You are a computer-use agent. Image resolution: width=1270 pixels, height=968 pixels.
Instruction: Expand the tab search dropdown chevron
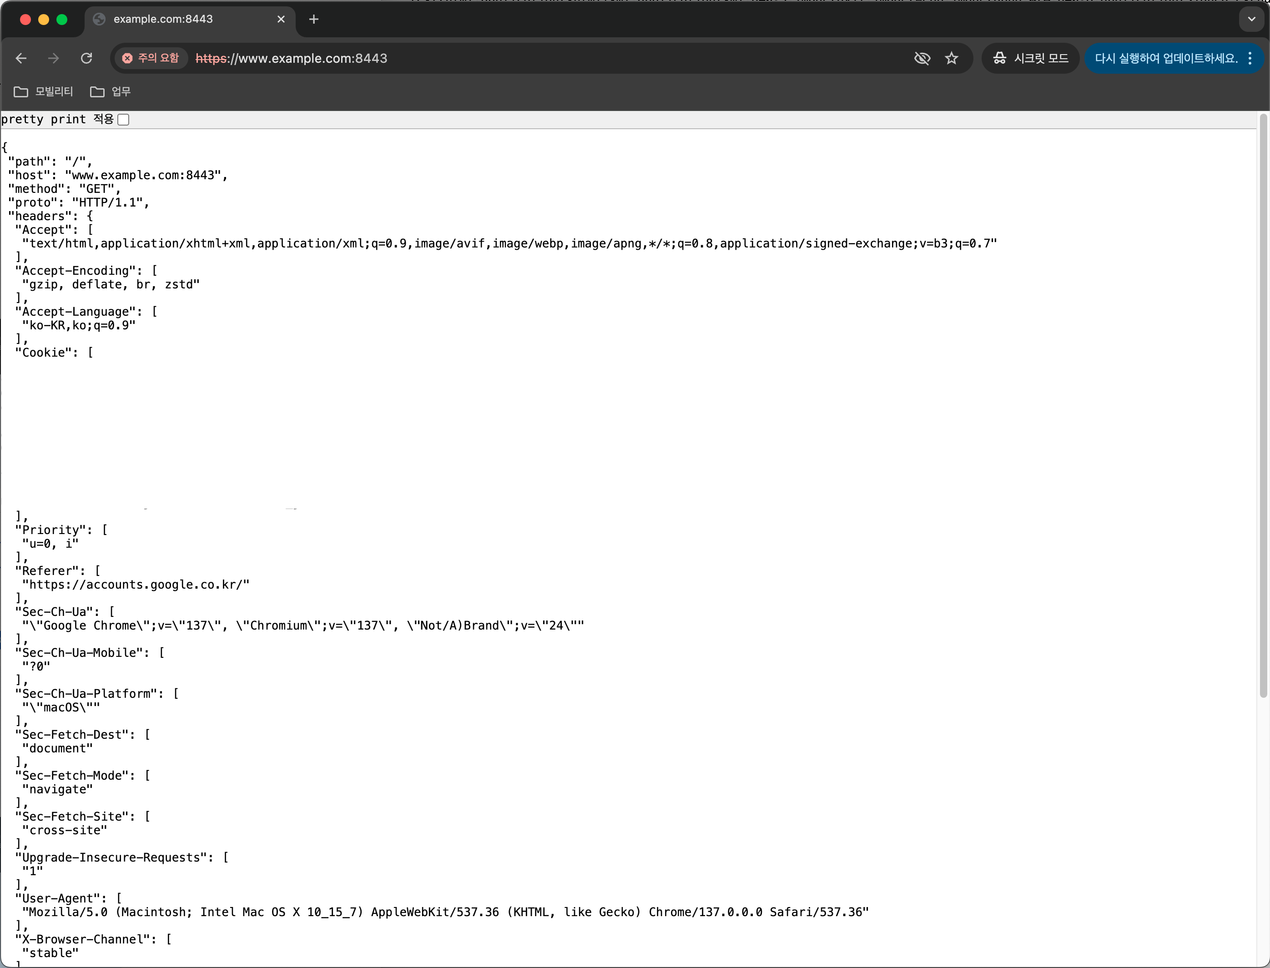click(x=1251, y=19)
